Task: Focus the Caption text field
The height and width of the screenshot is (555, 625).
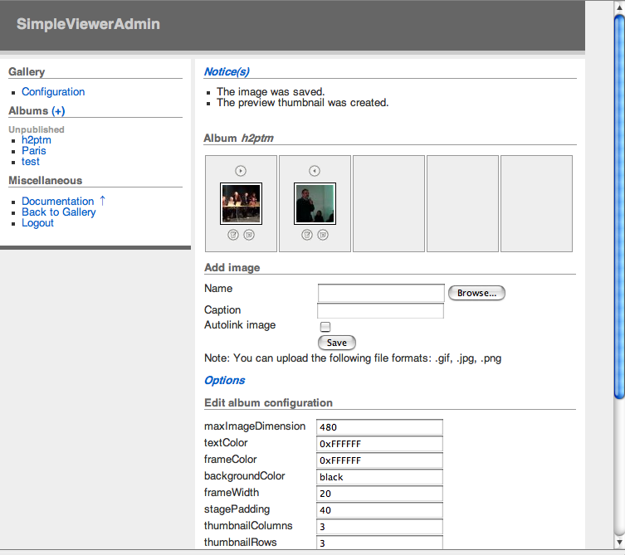Action: (x=380, y=311)
